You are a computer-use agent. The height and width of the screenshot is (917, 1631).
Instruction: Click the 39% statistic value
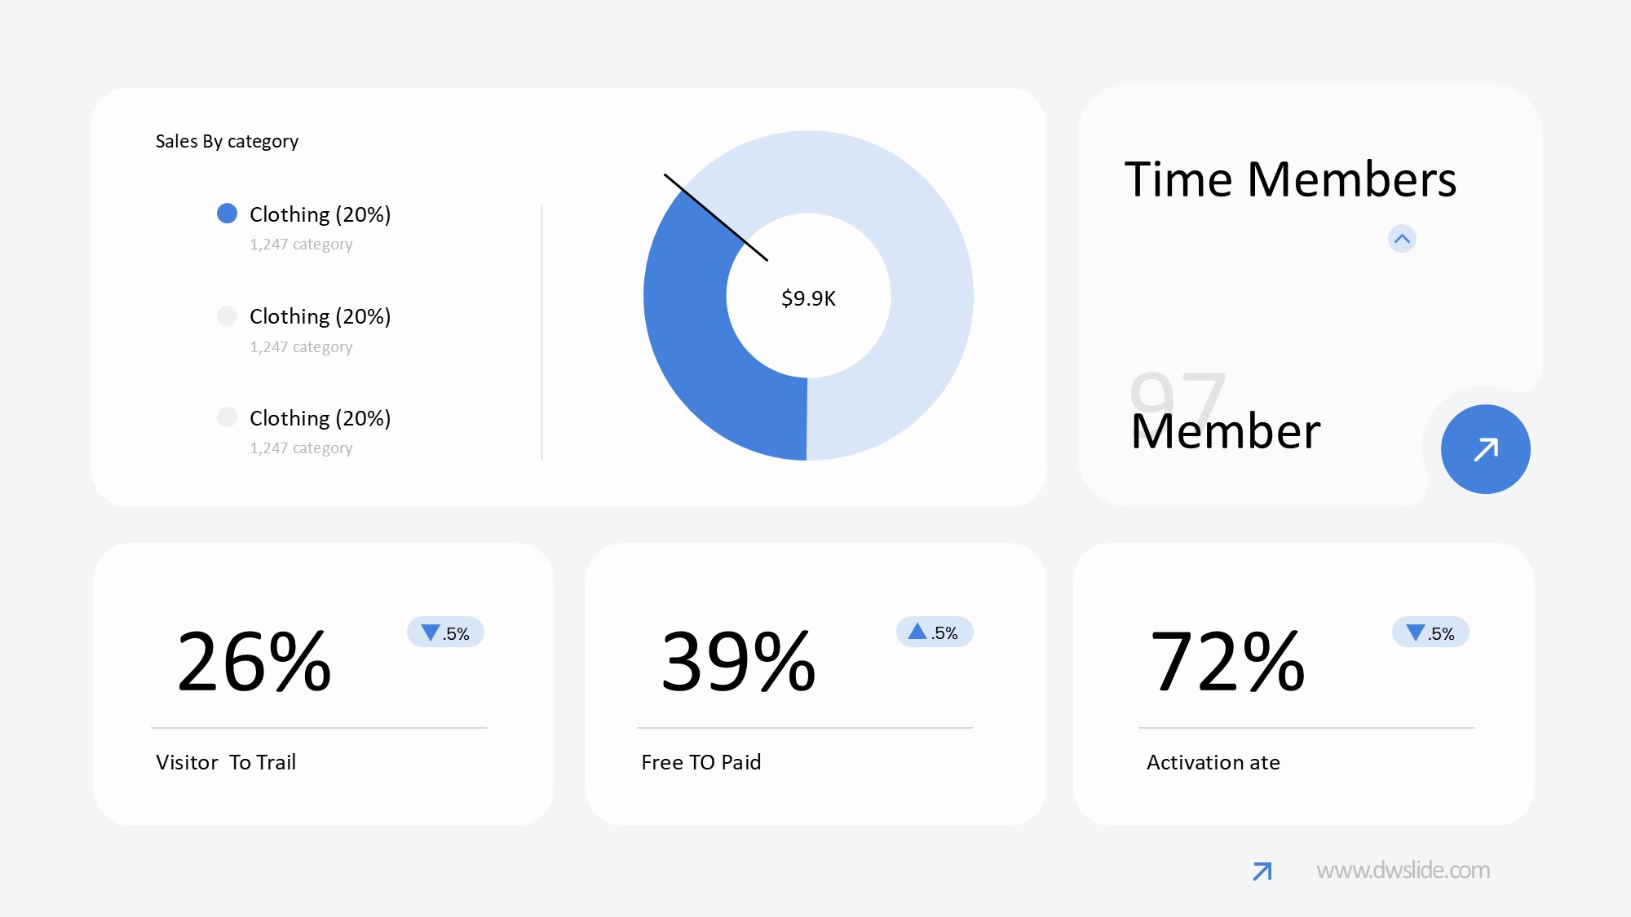(x=738, y=662)
